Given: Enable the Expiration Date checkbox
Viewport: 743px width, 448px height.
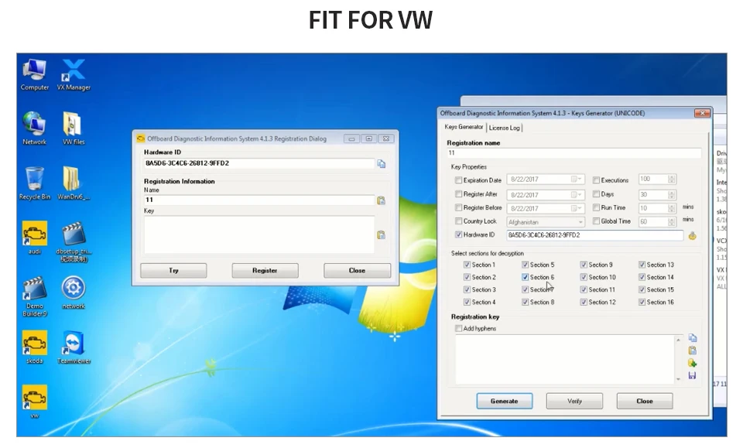Looking at the screenshot, I should click(x=458, y=180).
